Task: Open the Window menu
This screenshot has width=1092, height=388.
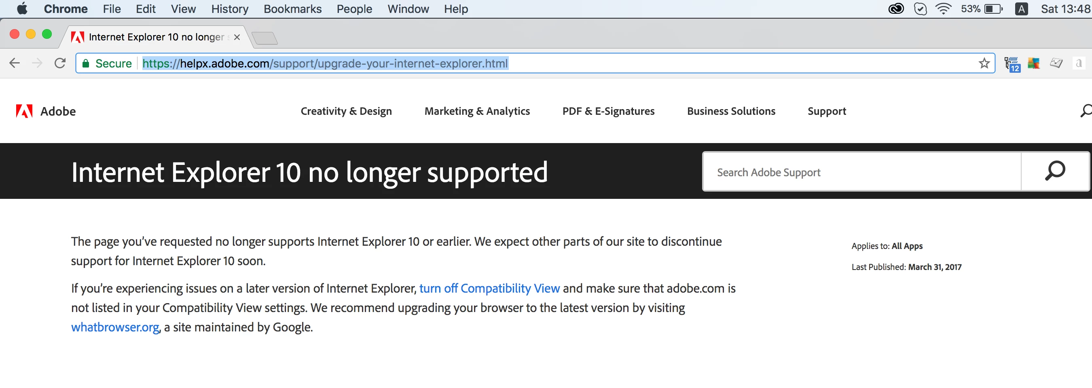Action: [408, 9]
